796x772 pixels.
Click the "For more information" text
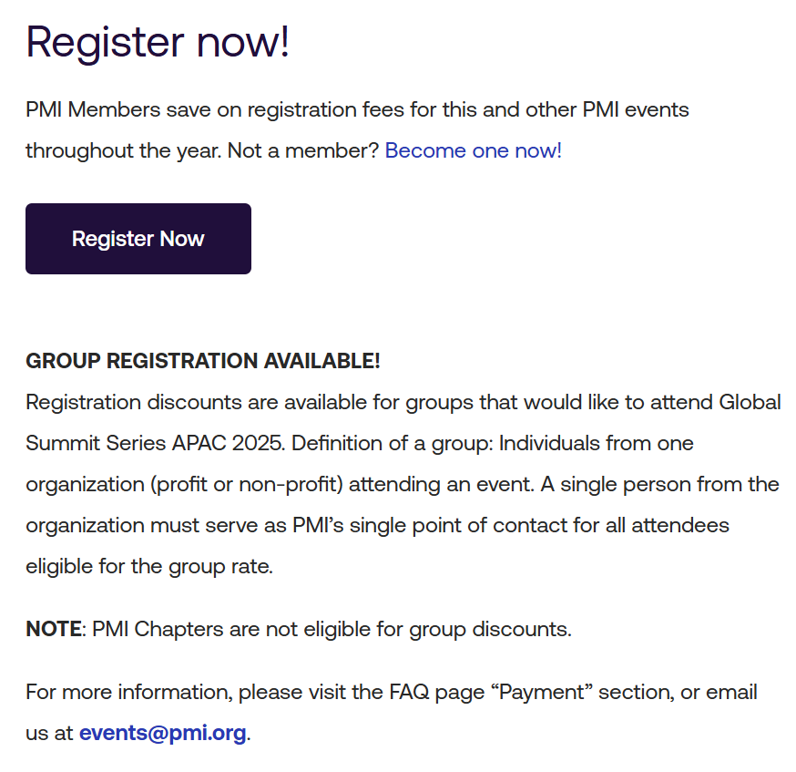click(x=127, y=692)
